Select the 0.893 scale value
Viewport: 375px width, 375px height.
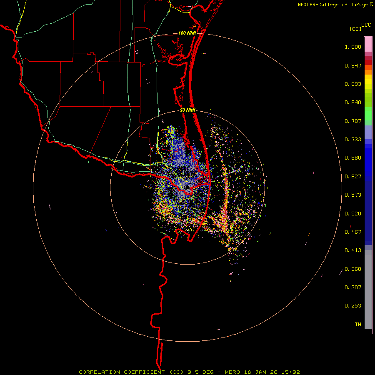[353, 84]
